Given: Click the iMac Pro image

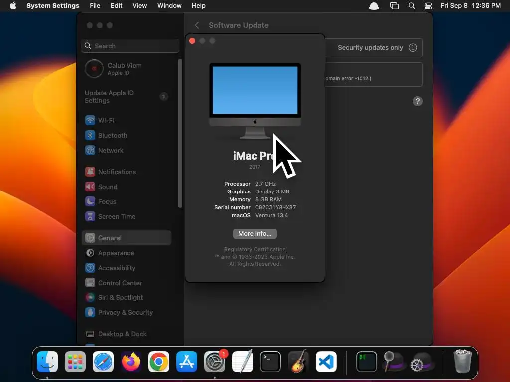Looking at the screenshot, I should pos(255,100).
